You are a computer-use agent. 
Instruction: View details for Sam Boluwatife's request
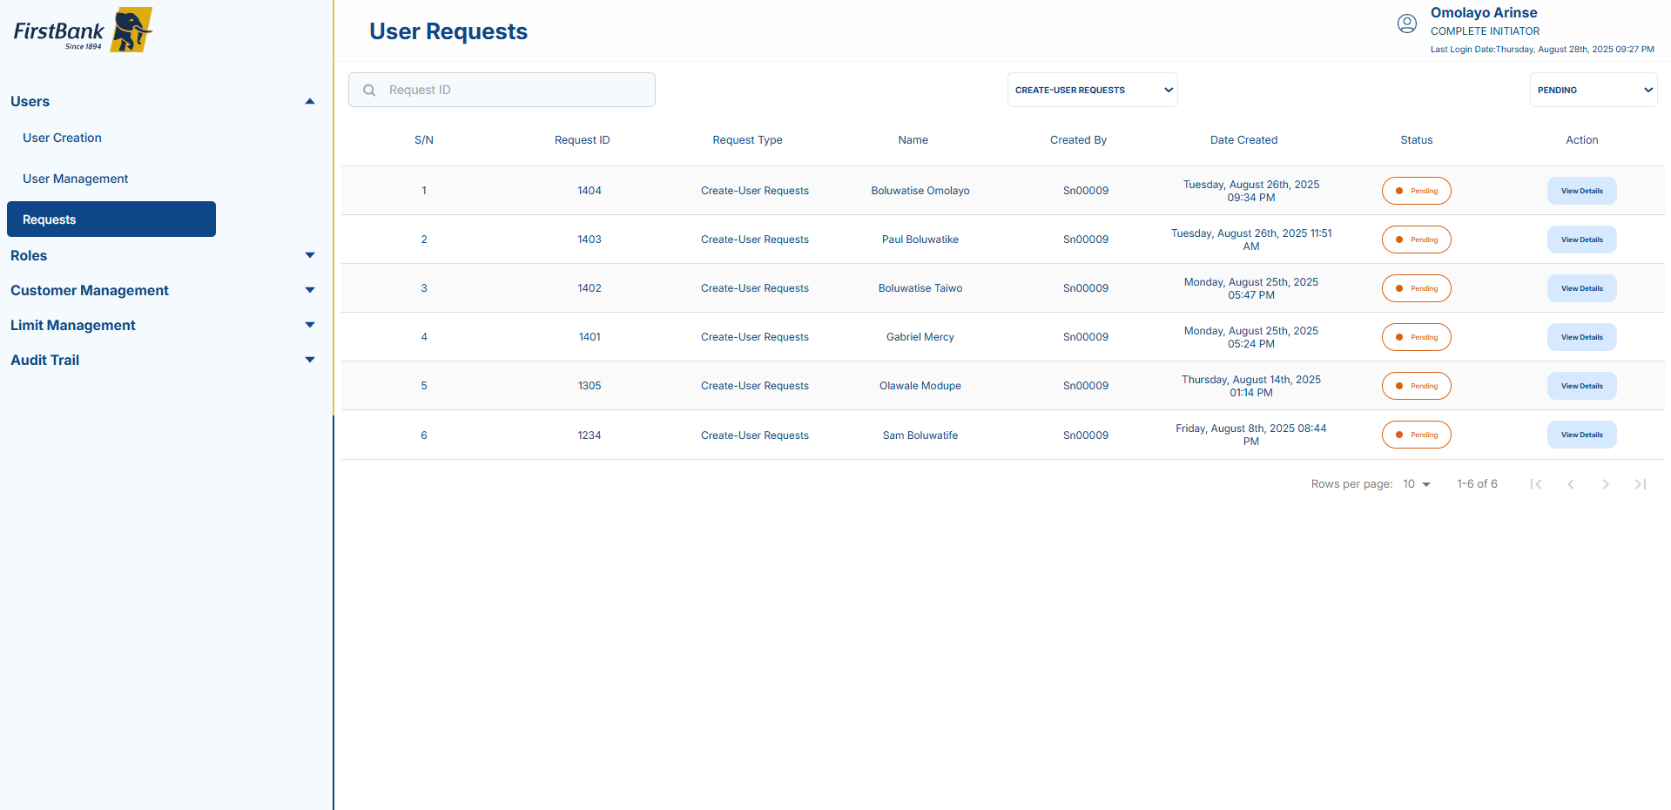[1581, 435]
